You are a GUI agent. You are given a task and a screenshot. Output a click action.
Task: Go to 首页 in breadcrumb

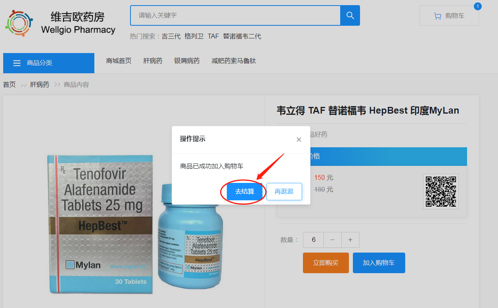coord(10,84)
